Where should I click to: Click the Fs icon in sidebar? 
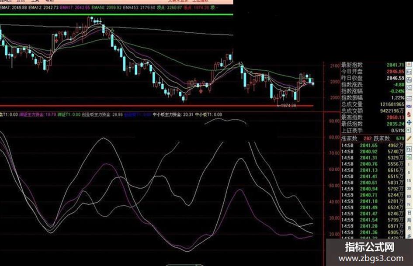tap(409, 149)
